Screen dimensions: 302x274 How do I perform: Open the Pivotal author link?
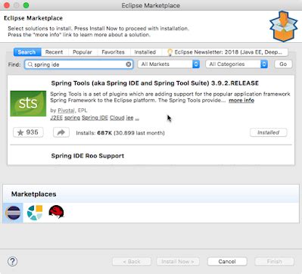[66, 111]
